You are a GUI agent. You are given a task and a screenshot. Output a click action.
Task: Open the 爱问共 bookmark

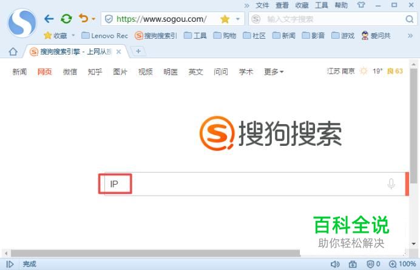(376, 36)
